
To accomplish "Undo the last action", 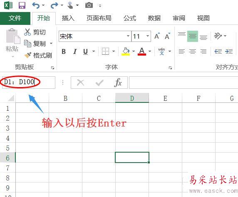I will pyautogui.click(x=36, y=5).
